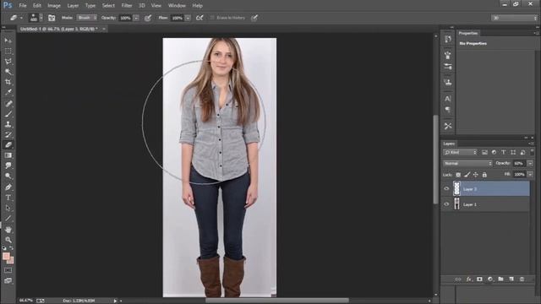Open the Character panel icon in dock

(x=448, y=99)
